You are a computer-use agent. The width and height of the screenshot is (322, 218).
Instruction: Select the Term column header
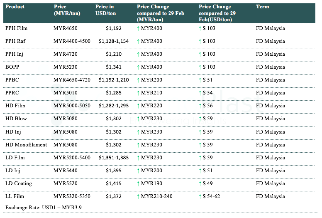click(262, 7)
